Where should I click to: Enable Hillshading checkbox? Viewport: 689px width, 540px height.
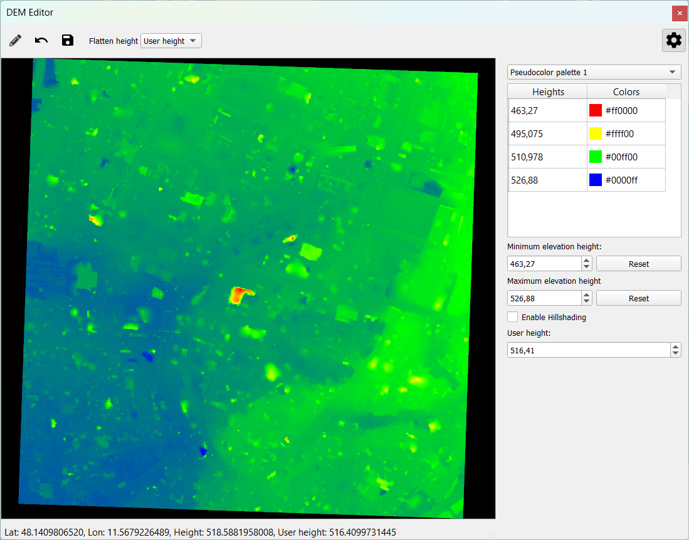coord(513,317)
